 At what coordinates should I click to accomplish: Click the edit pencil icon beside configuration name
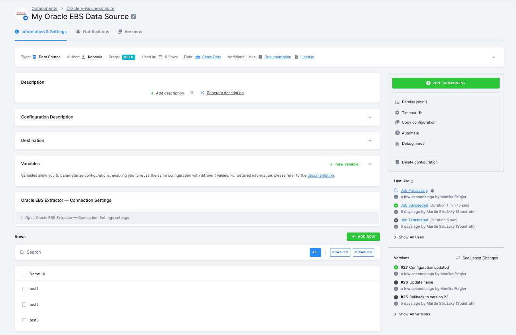click(134, 17)
